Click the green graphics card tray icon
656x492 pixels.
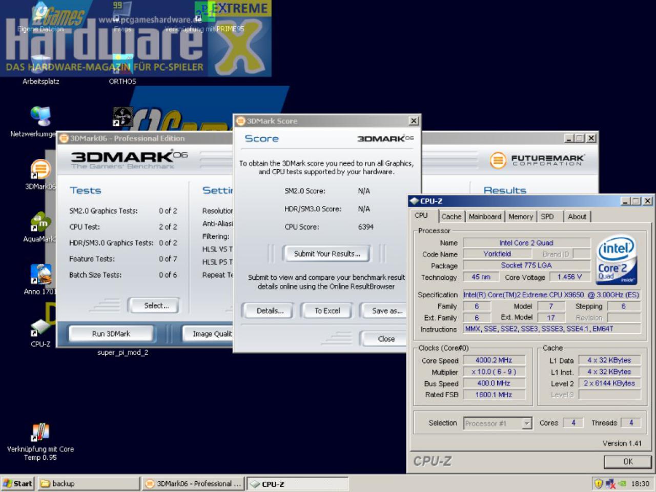[x=622, y=483]
